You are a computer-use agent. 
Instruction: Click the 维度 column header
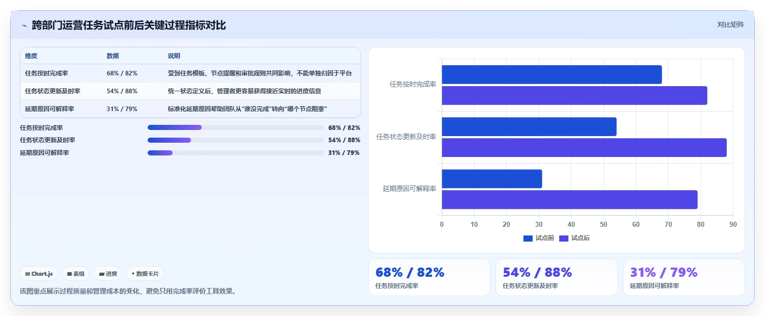click(31, 56)
